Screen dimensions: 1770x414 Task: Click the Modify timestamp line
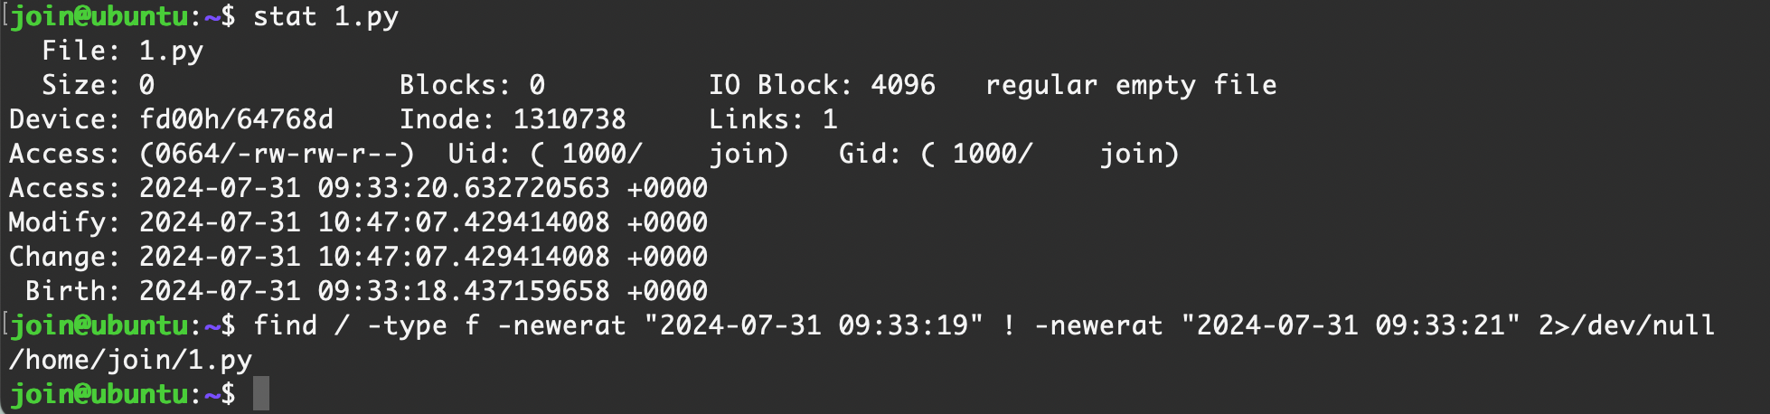coord(358,222)
